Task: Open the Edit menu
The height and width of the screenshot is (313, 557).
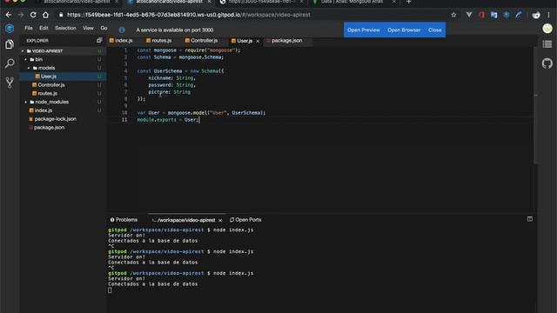Action: (x=44, y=28)
